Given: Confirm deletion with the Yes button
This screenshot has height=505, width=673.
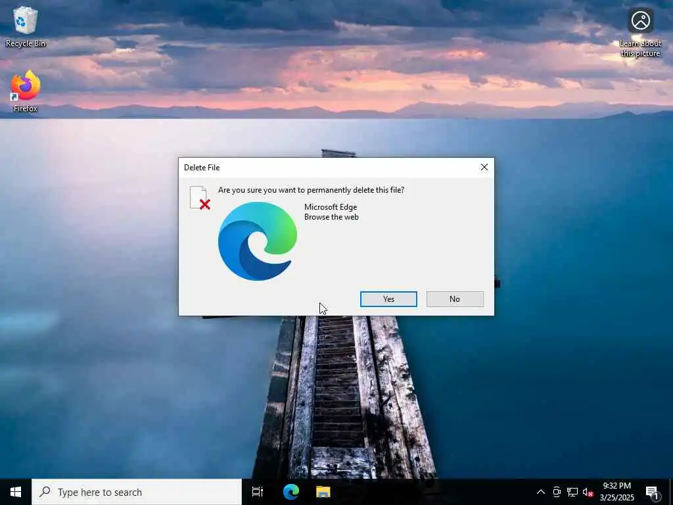Looking at the screenshot, I should click(388, 299).
